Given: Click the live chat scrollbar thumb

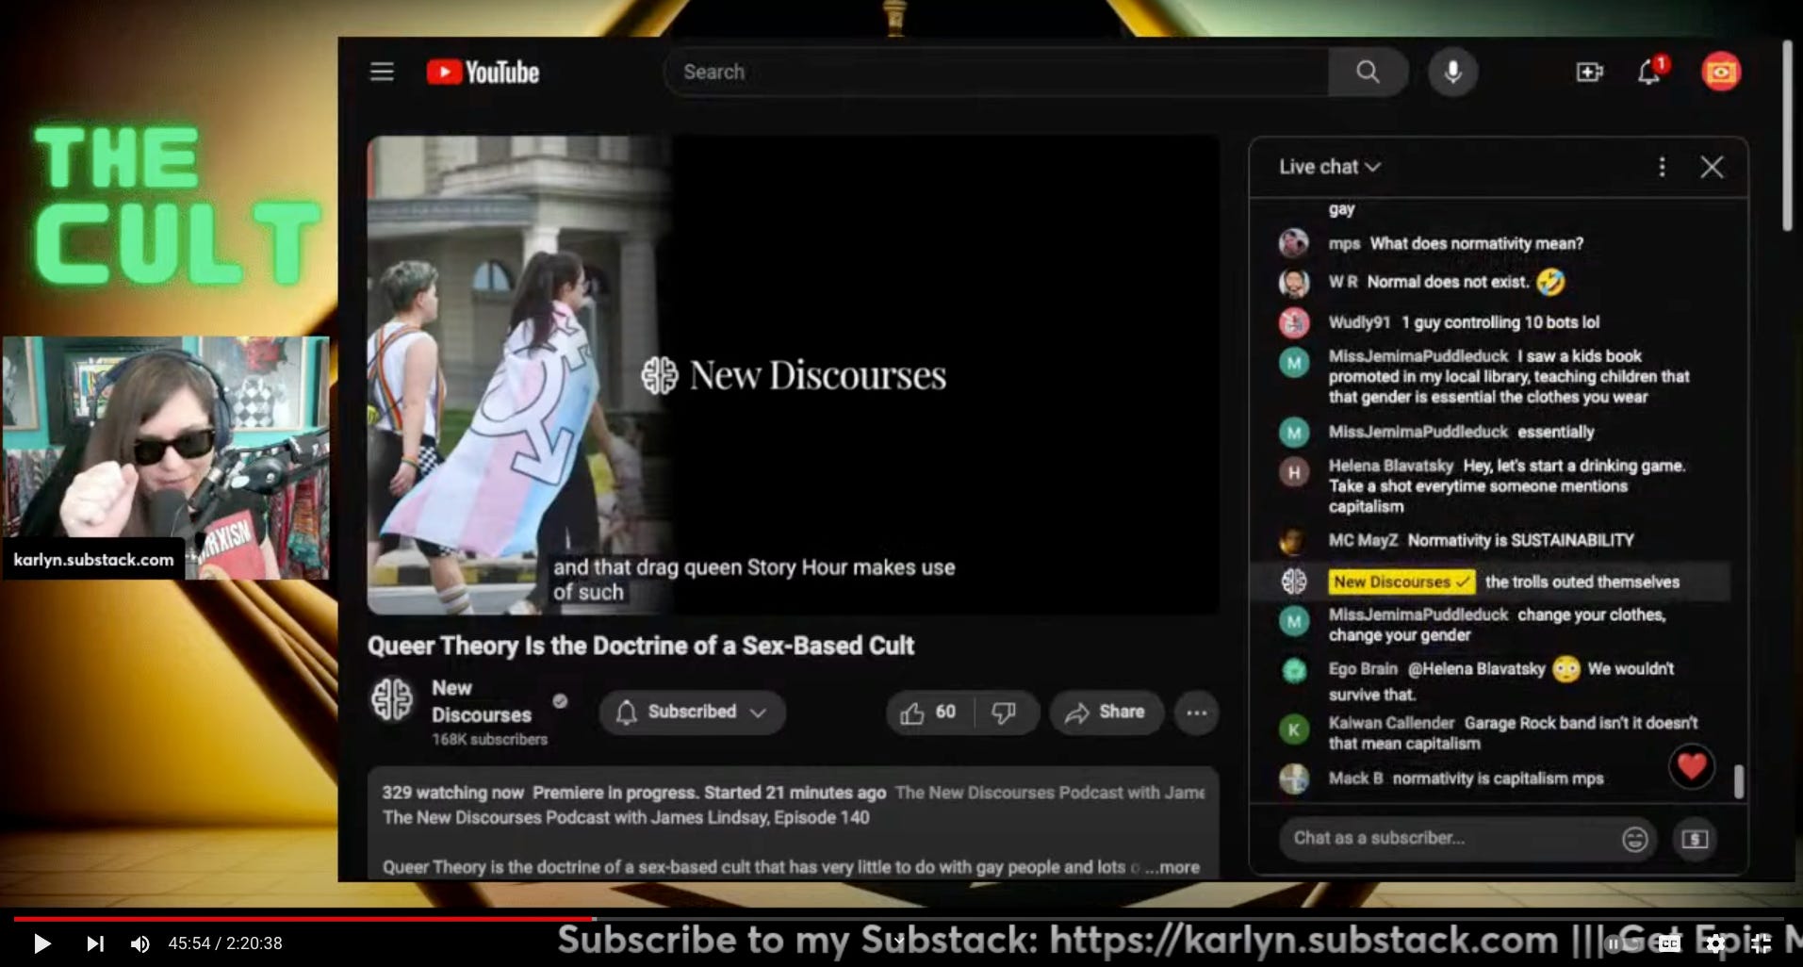Looking at the screenshot, I should (x=1738, y=780).
